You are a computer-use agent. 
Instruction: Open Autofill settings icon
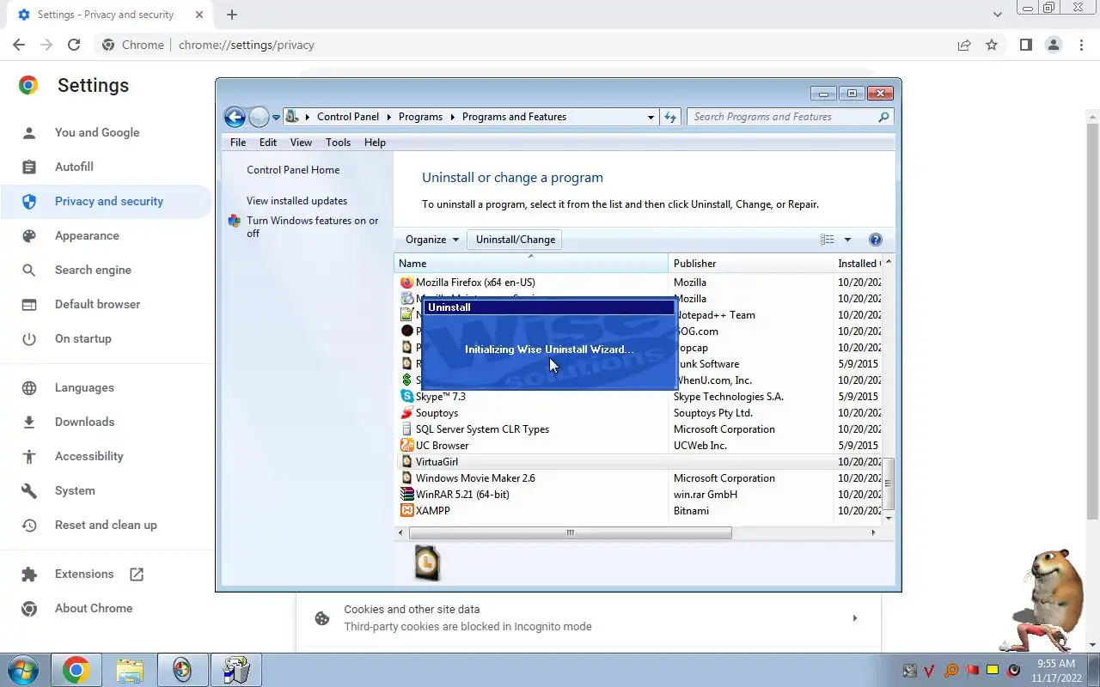click(x=29, y=167)
